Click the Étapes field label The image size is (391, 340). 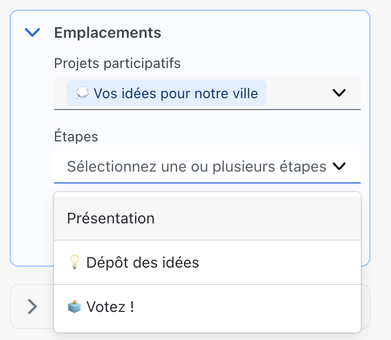76,137
